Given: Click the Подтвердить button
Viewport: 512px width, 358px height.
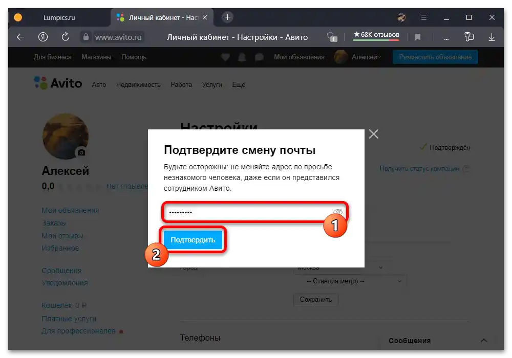Looking at the screenshot, I should 193,240.
